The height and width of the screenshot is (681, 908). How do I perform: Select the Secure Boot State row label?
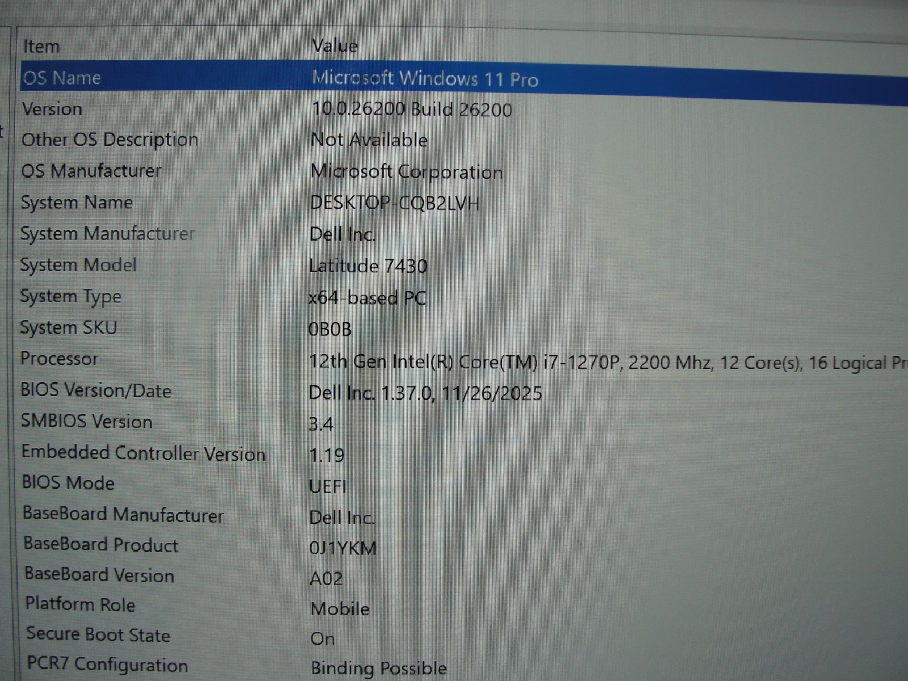(98, 634)
